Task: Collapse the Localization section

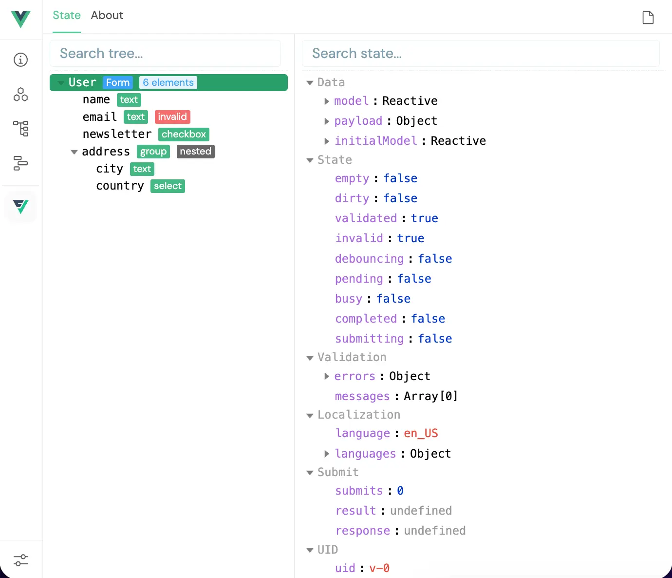Action: point(310,416)
